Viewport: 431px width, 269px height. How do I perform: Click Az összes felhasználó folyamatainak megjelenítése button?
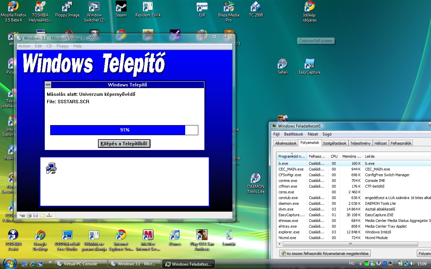pyautogui.click(x=325, y=254)
